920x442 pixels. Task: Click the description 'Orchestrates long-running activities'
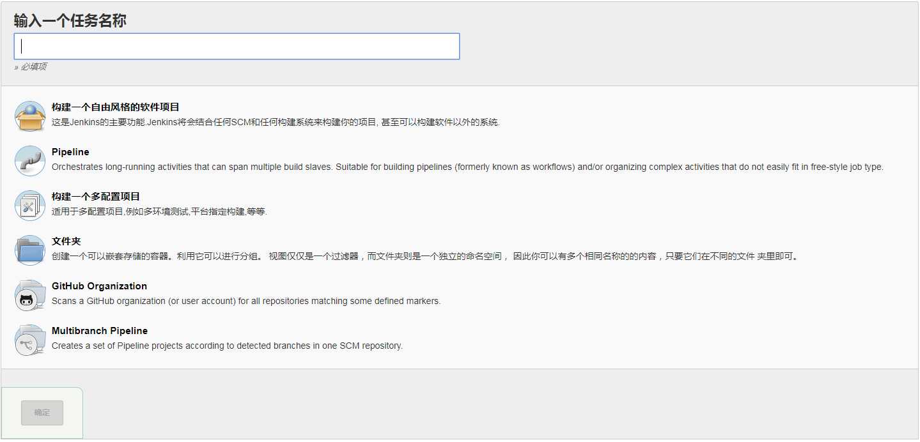point(467,167)
